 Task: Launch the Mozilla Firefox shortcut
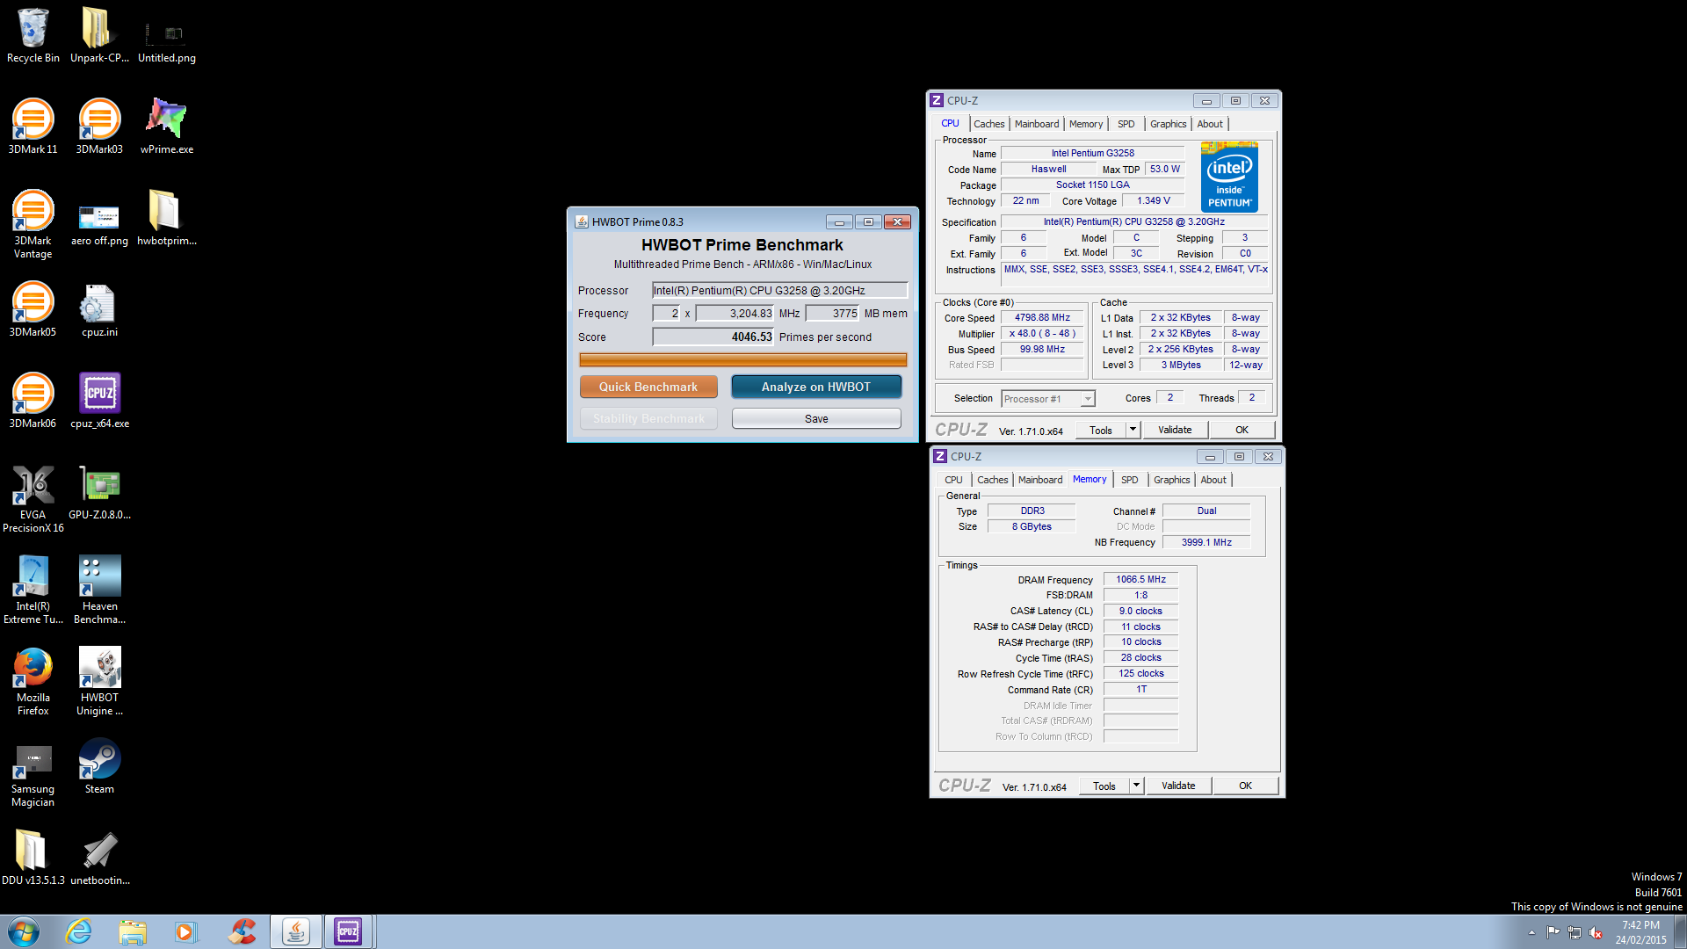coord(33,681)
